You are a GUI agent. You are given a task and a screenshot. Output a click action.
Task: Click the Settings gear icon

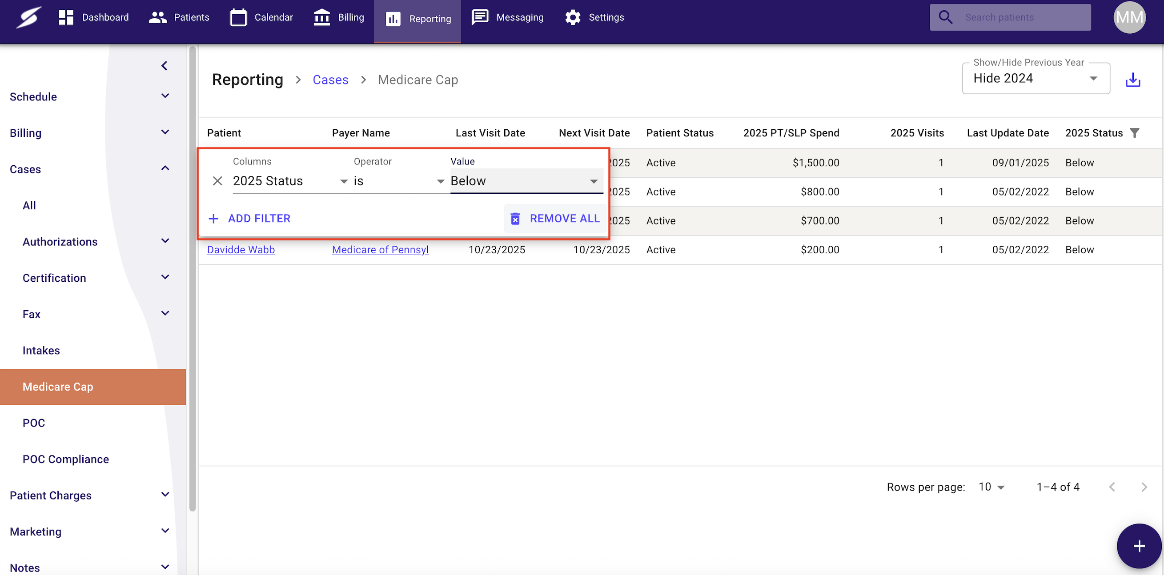coord(573,18)
